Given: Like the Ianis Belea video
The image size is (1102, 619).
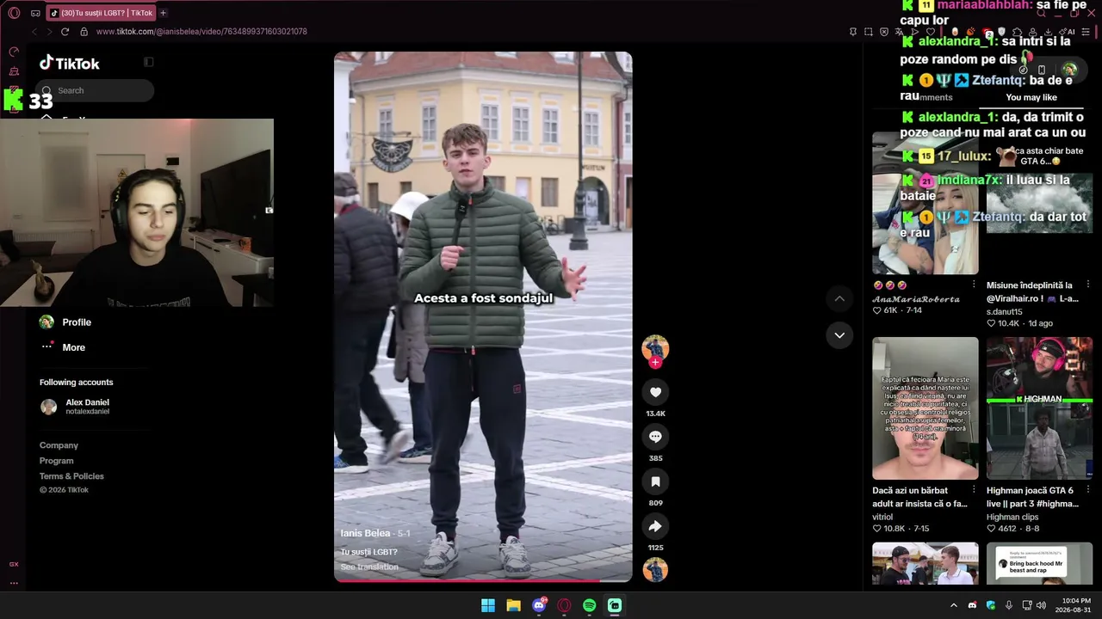Looking at the screenshot, I should 655,392.
